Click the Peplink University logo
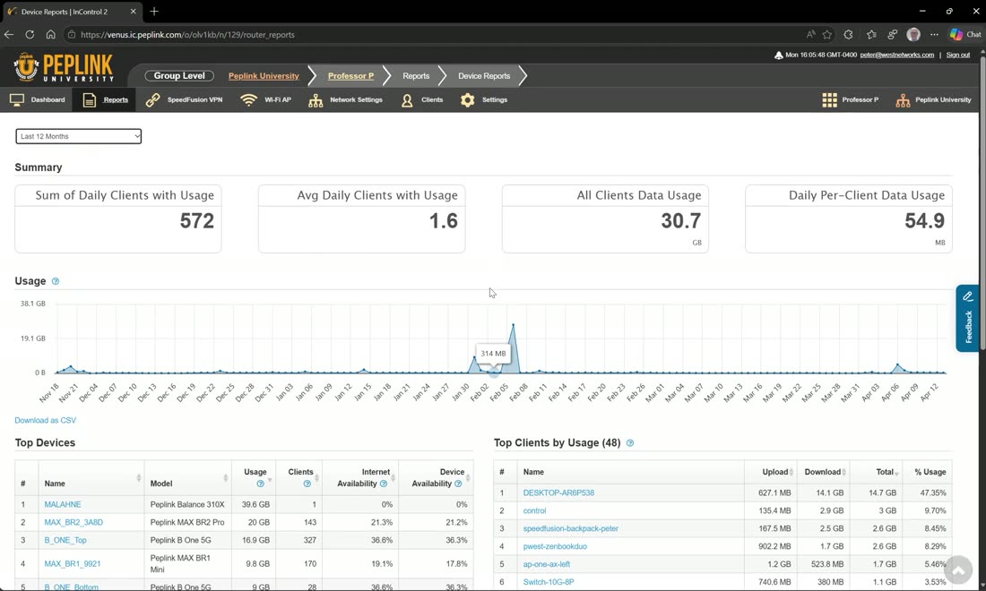The height and width of the screenshot is (591, 986). click(64, 68)
